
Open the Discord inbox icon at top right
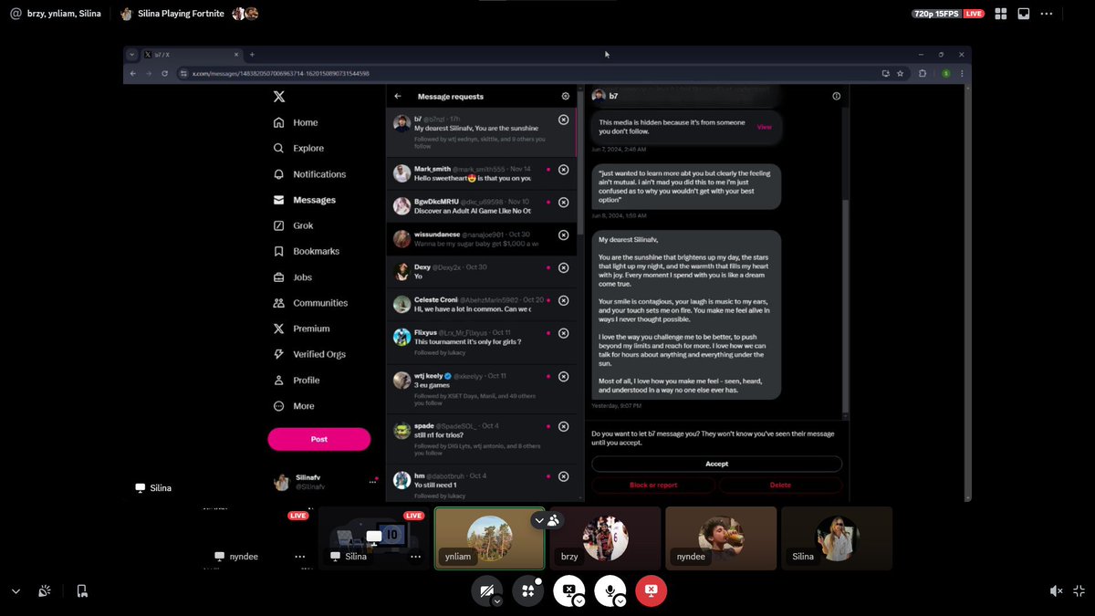[1024, 14]
